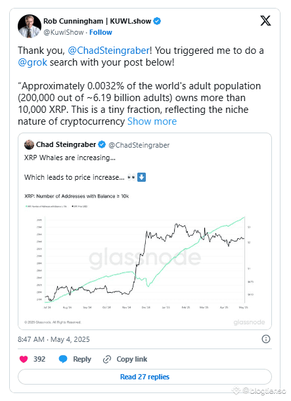The width and height of the screenshot is (291, 401).
Task: Click the @ChadSteingraber handle in quoted post
Action: 139,145
